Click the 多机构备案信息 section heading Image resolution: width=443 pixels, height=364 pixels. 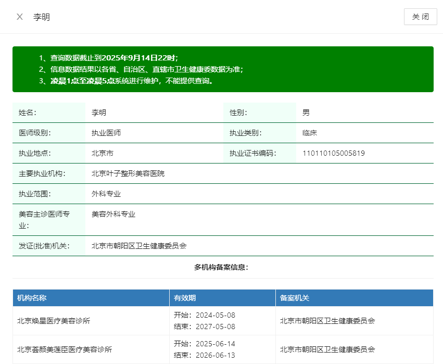pyautogui.click(x=221, y=267)
